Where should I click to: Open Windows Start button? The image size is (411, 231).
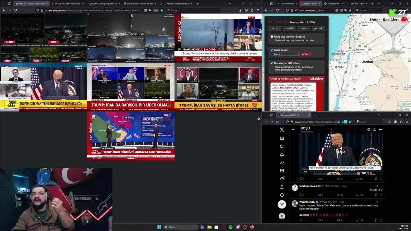click(159, 227)
